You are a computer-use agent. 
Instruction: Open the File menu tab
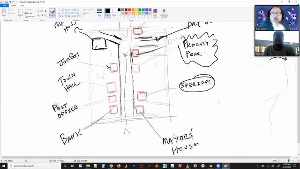(4, 5)
